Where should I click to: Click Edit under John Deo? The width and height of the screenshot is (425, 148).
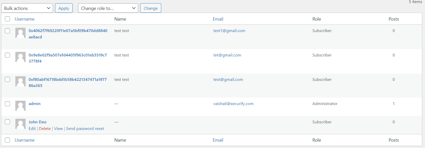coord(32,129)
